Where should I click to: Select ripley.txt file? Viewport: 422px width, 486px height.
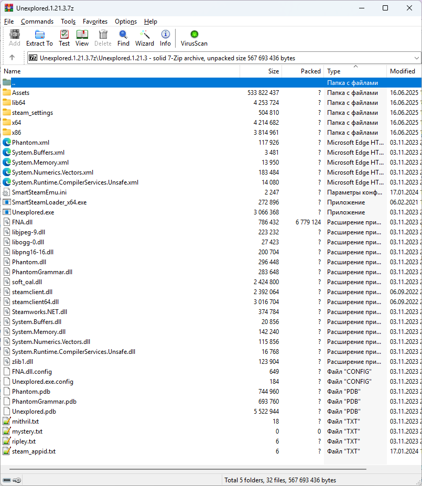click(x=24, y=441)
